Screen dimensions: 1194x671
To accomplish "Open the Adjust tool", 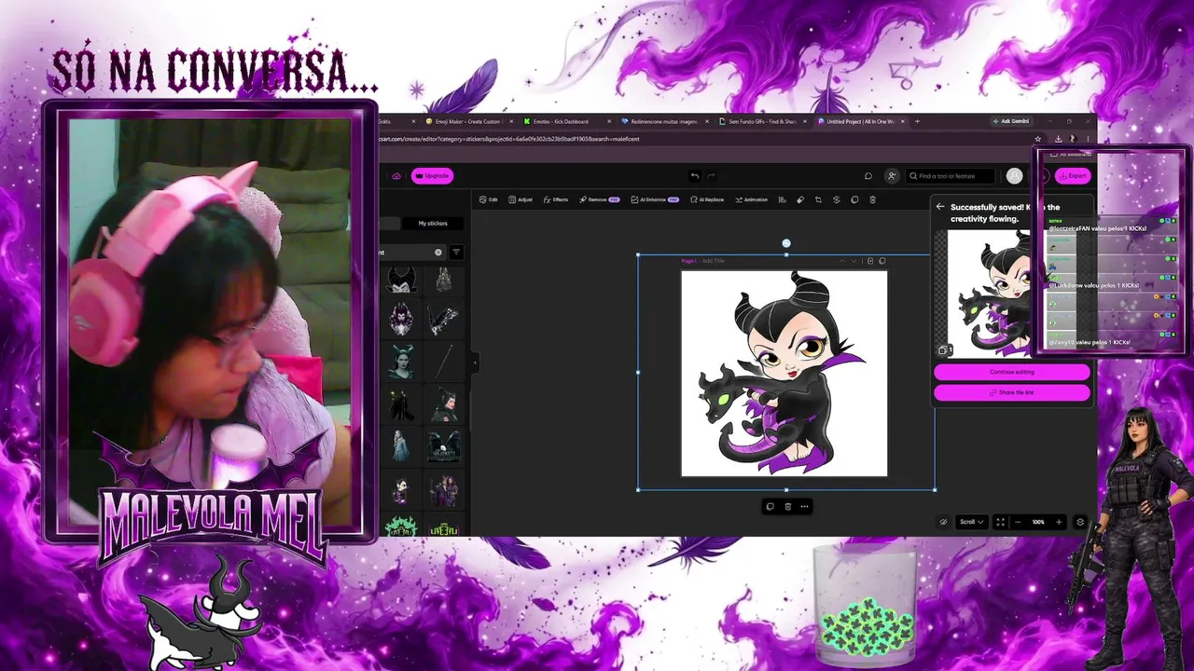I will coord(521,199).
